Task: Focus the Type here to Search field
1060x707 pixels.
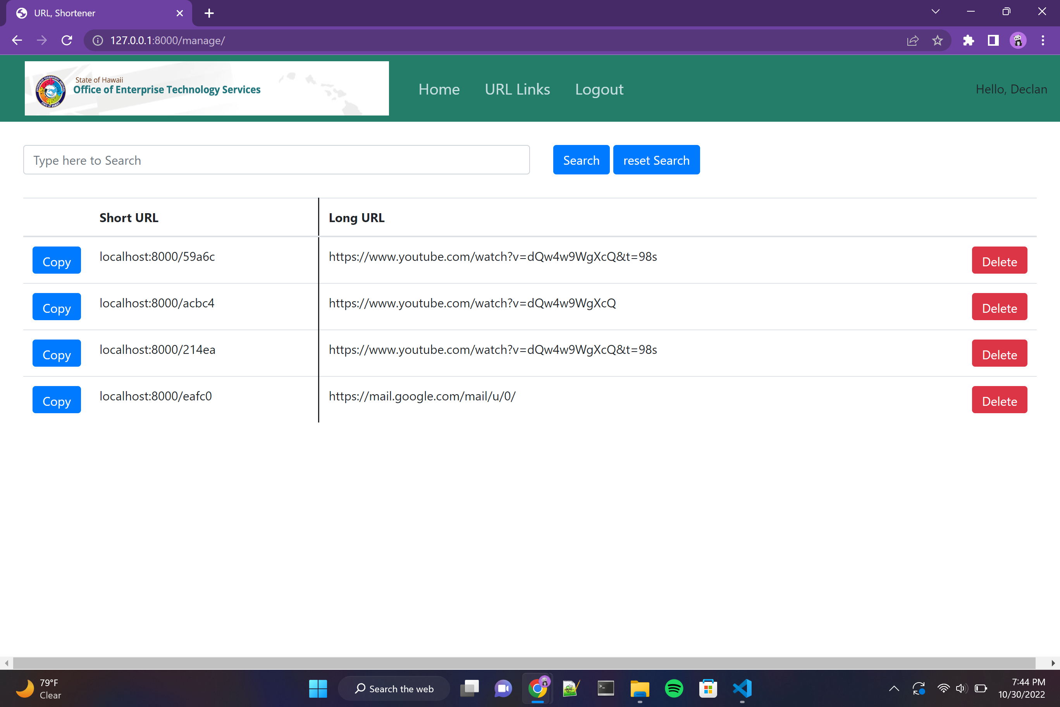Action: pos(276,160)
